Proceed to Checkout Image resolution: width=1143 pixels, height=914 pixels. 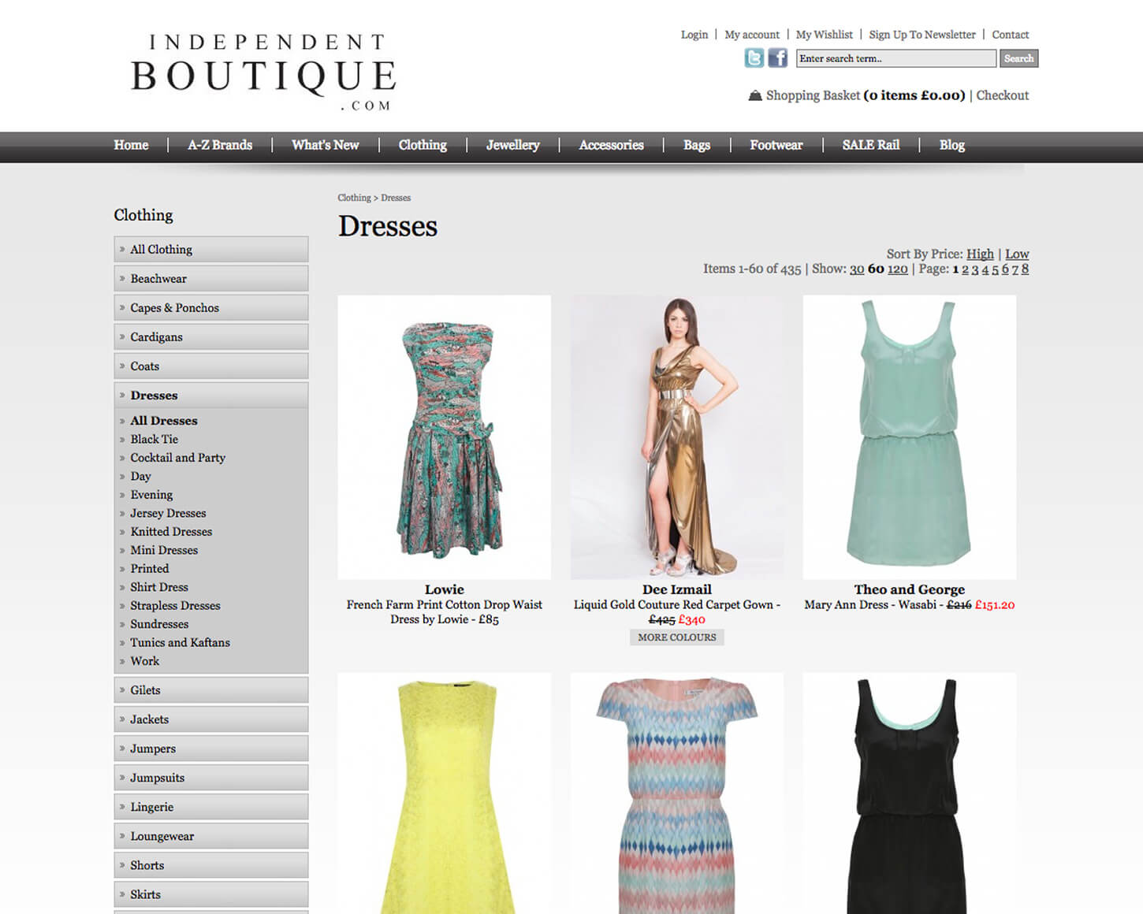tap(1003, 95)
